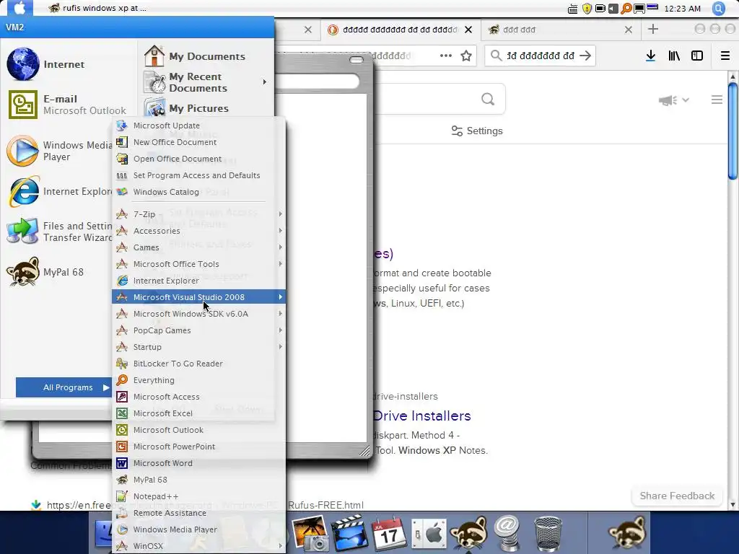Expand Microsoft Windows SDK v6.0A submenu
Image resolution: width=739 pixels, height=554 pixels.
tap(198, 313)
